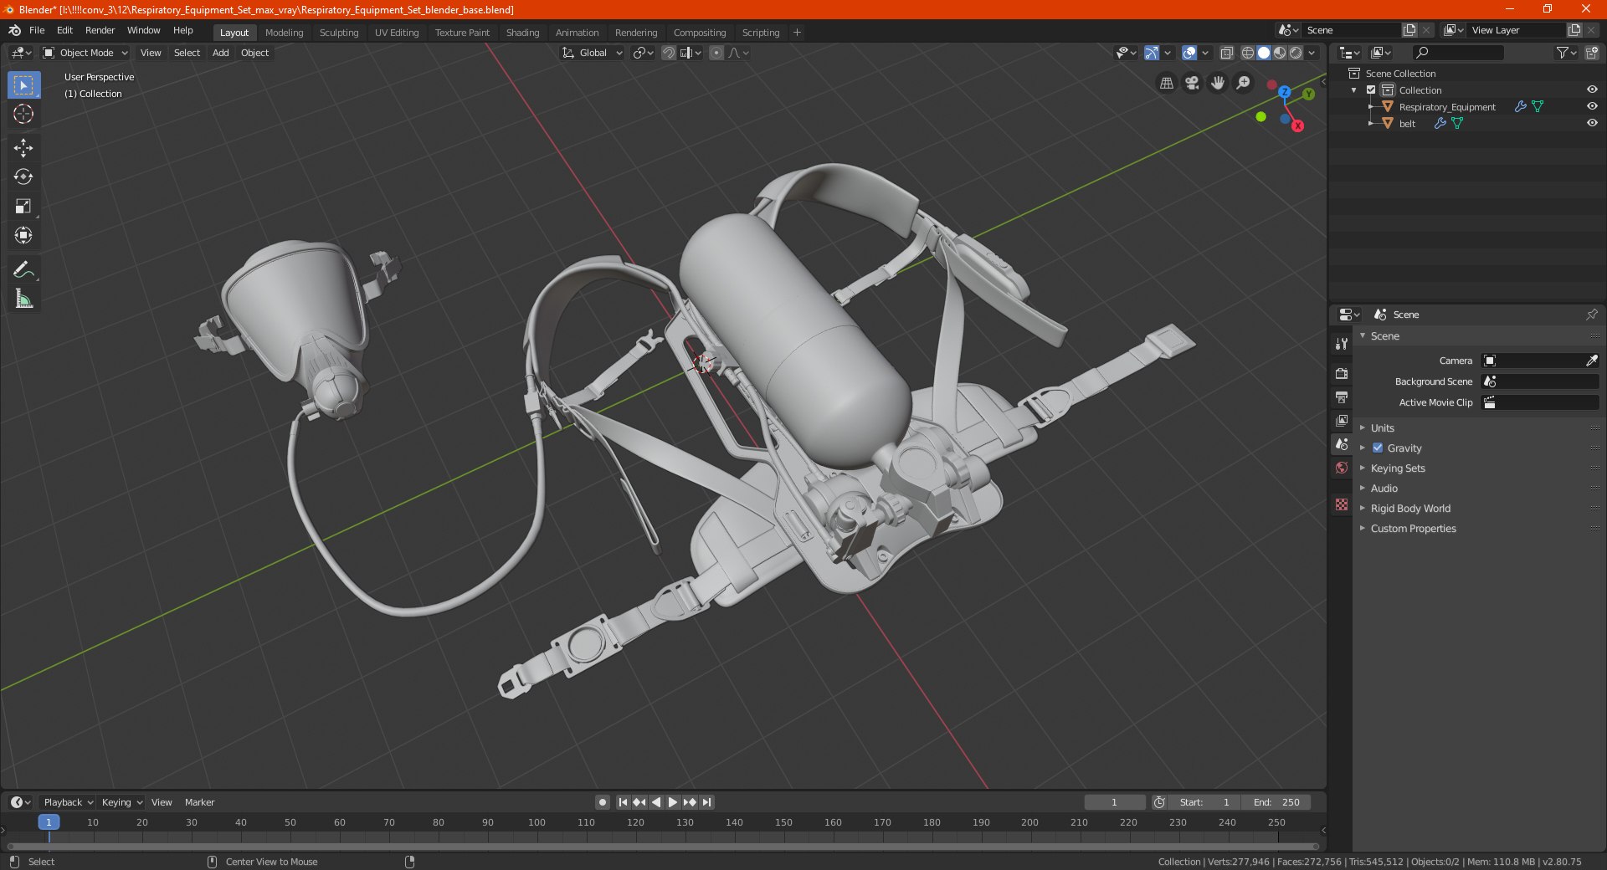Activate the Rotate tool
The image size is (1607, 870).
click(x=23, y=177)
